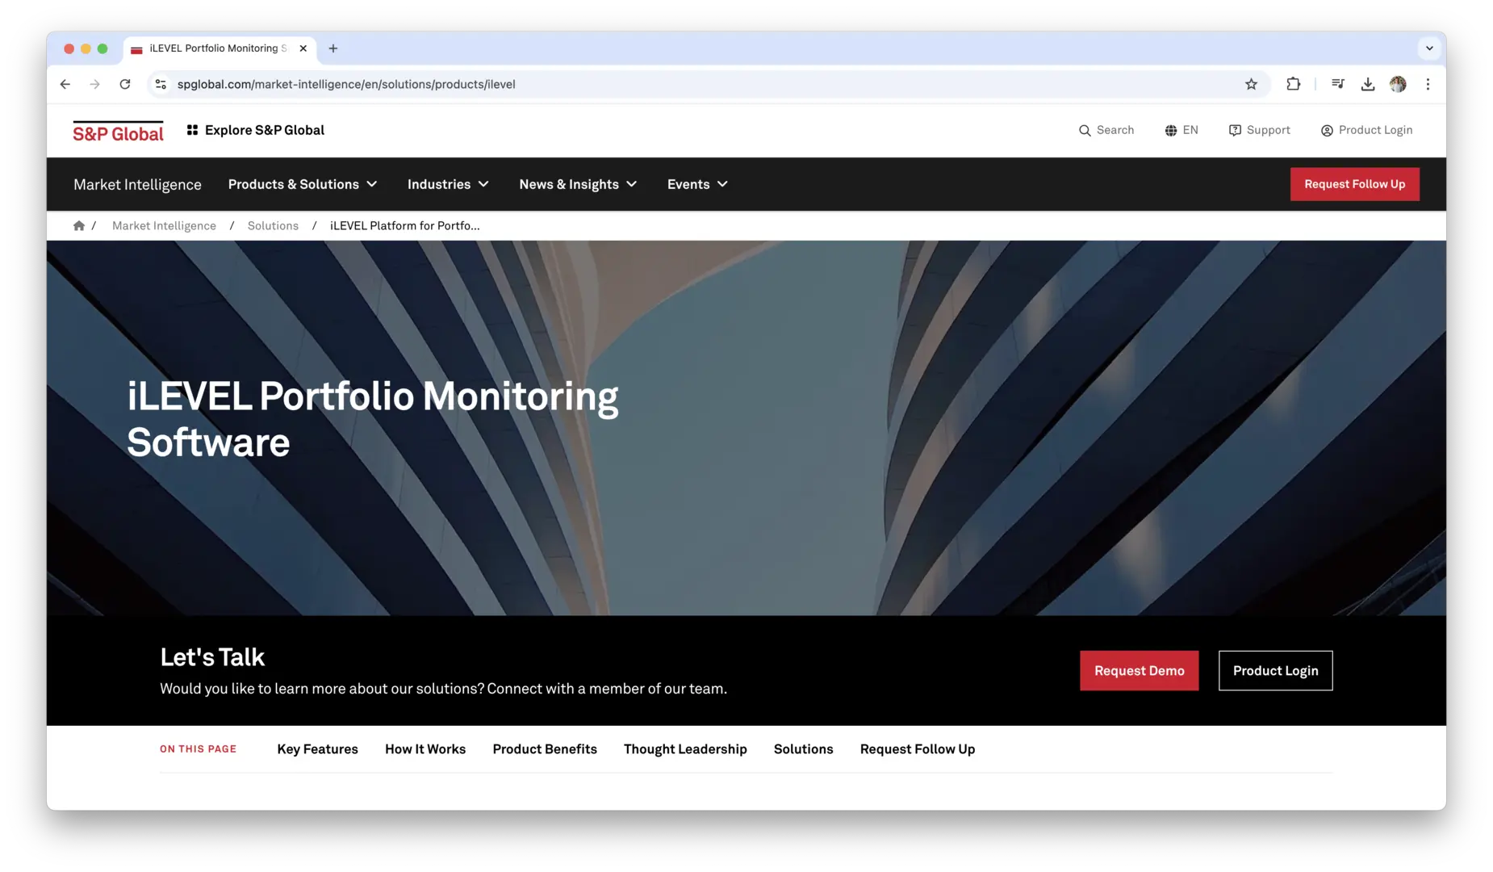Open Market Intelligence breadcrumb link

(x=164, y=226)
